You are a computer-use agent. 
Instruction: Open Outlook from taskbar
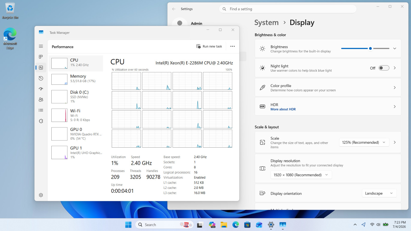click(x=259, y=225)
